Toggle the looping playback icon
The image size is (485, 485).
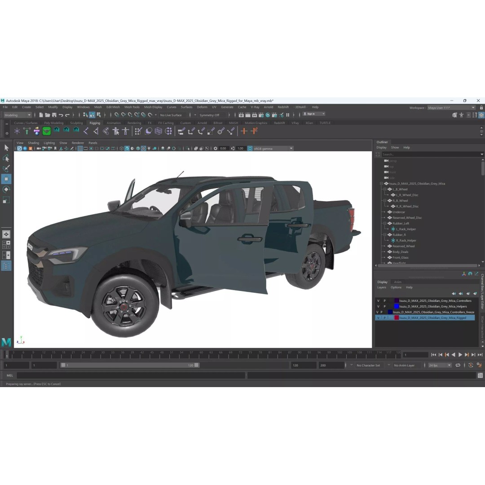point(458,365)
